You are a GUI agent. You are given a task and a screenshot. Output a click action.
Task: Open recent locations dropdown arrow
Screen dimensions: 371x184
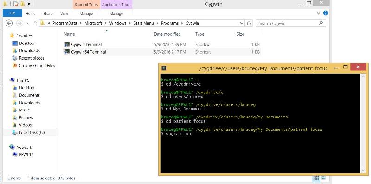tap(28, 23)
